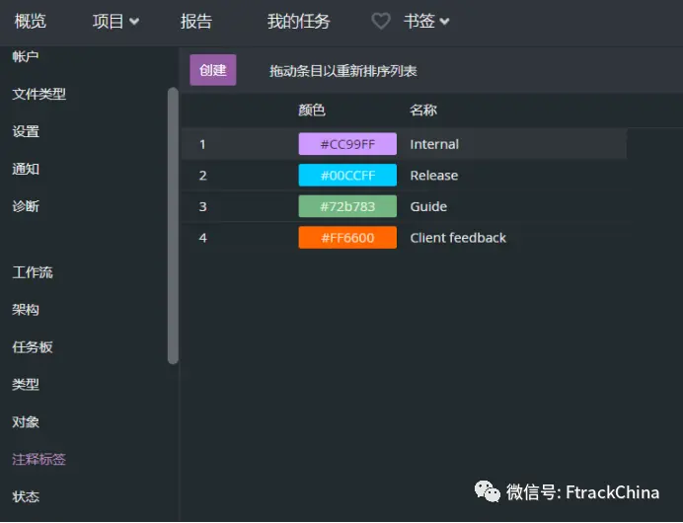Click the #00CCFF color swatch

click(x=347, y=175)
